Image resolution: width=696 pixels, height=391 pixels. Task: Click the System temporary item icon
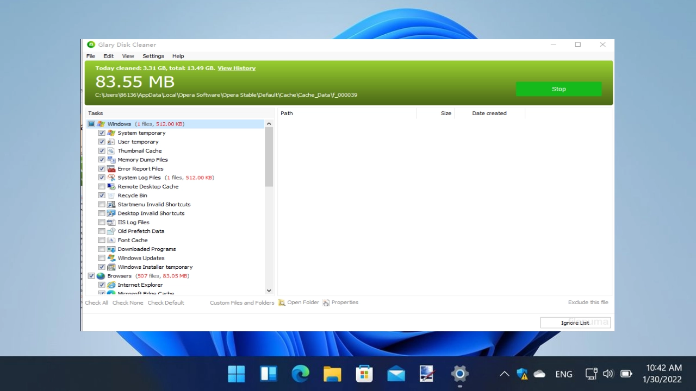click(111, 133)
